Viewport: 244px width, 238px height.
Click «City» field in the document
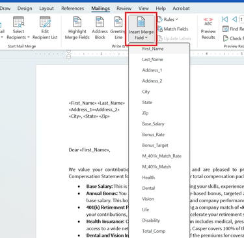(x=75, y=116)
